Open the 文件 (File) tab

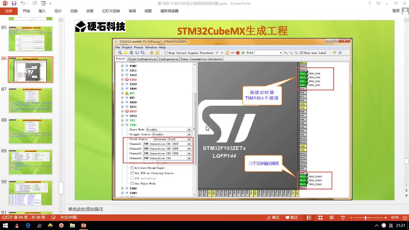coord(9,11)
